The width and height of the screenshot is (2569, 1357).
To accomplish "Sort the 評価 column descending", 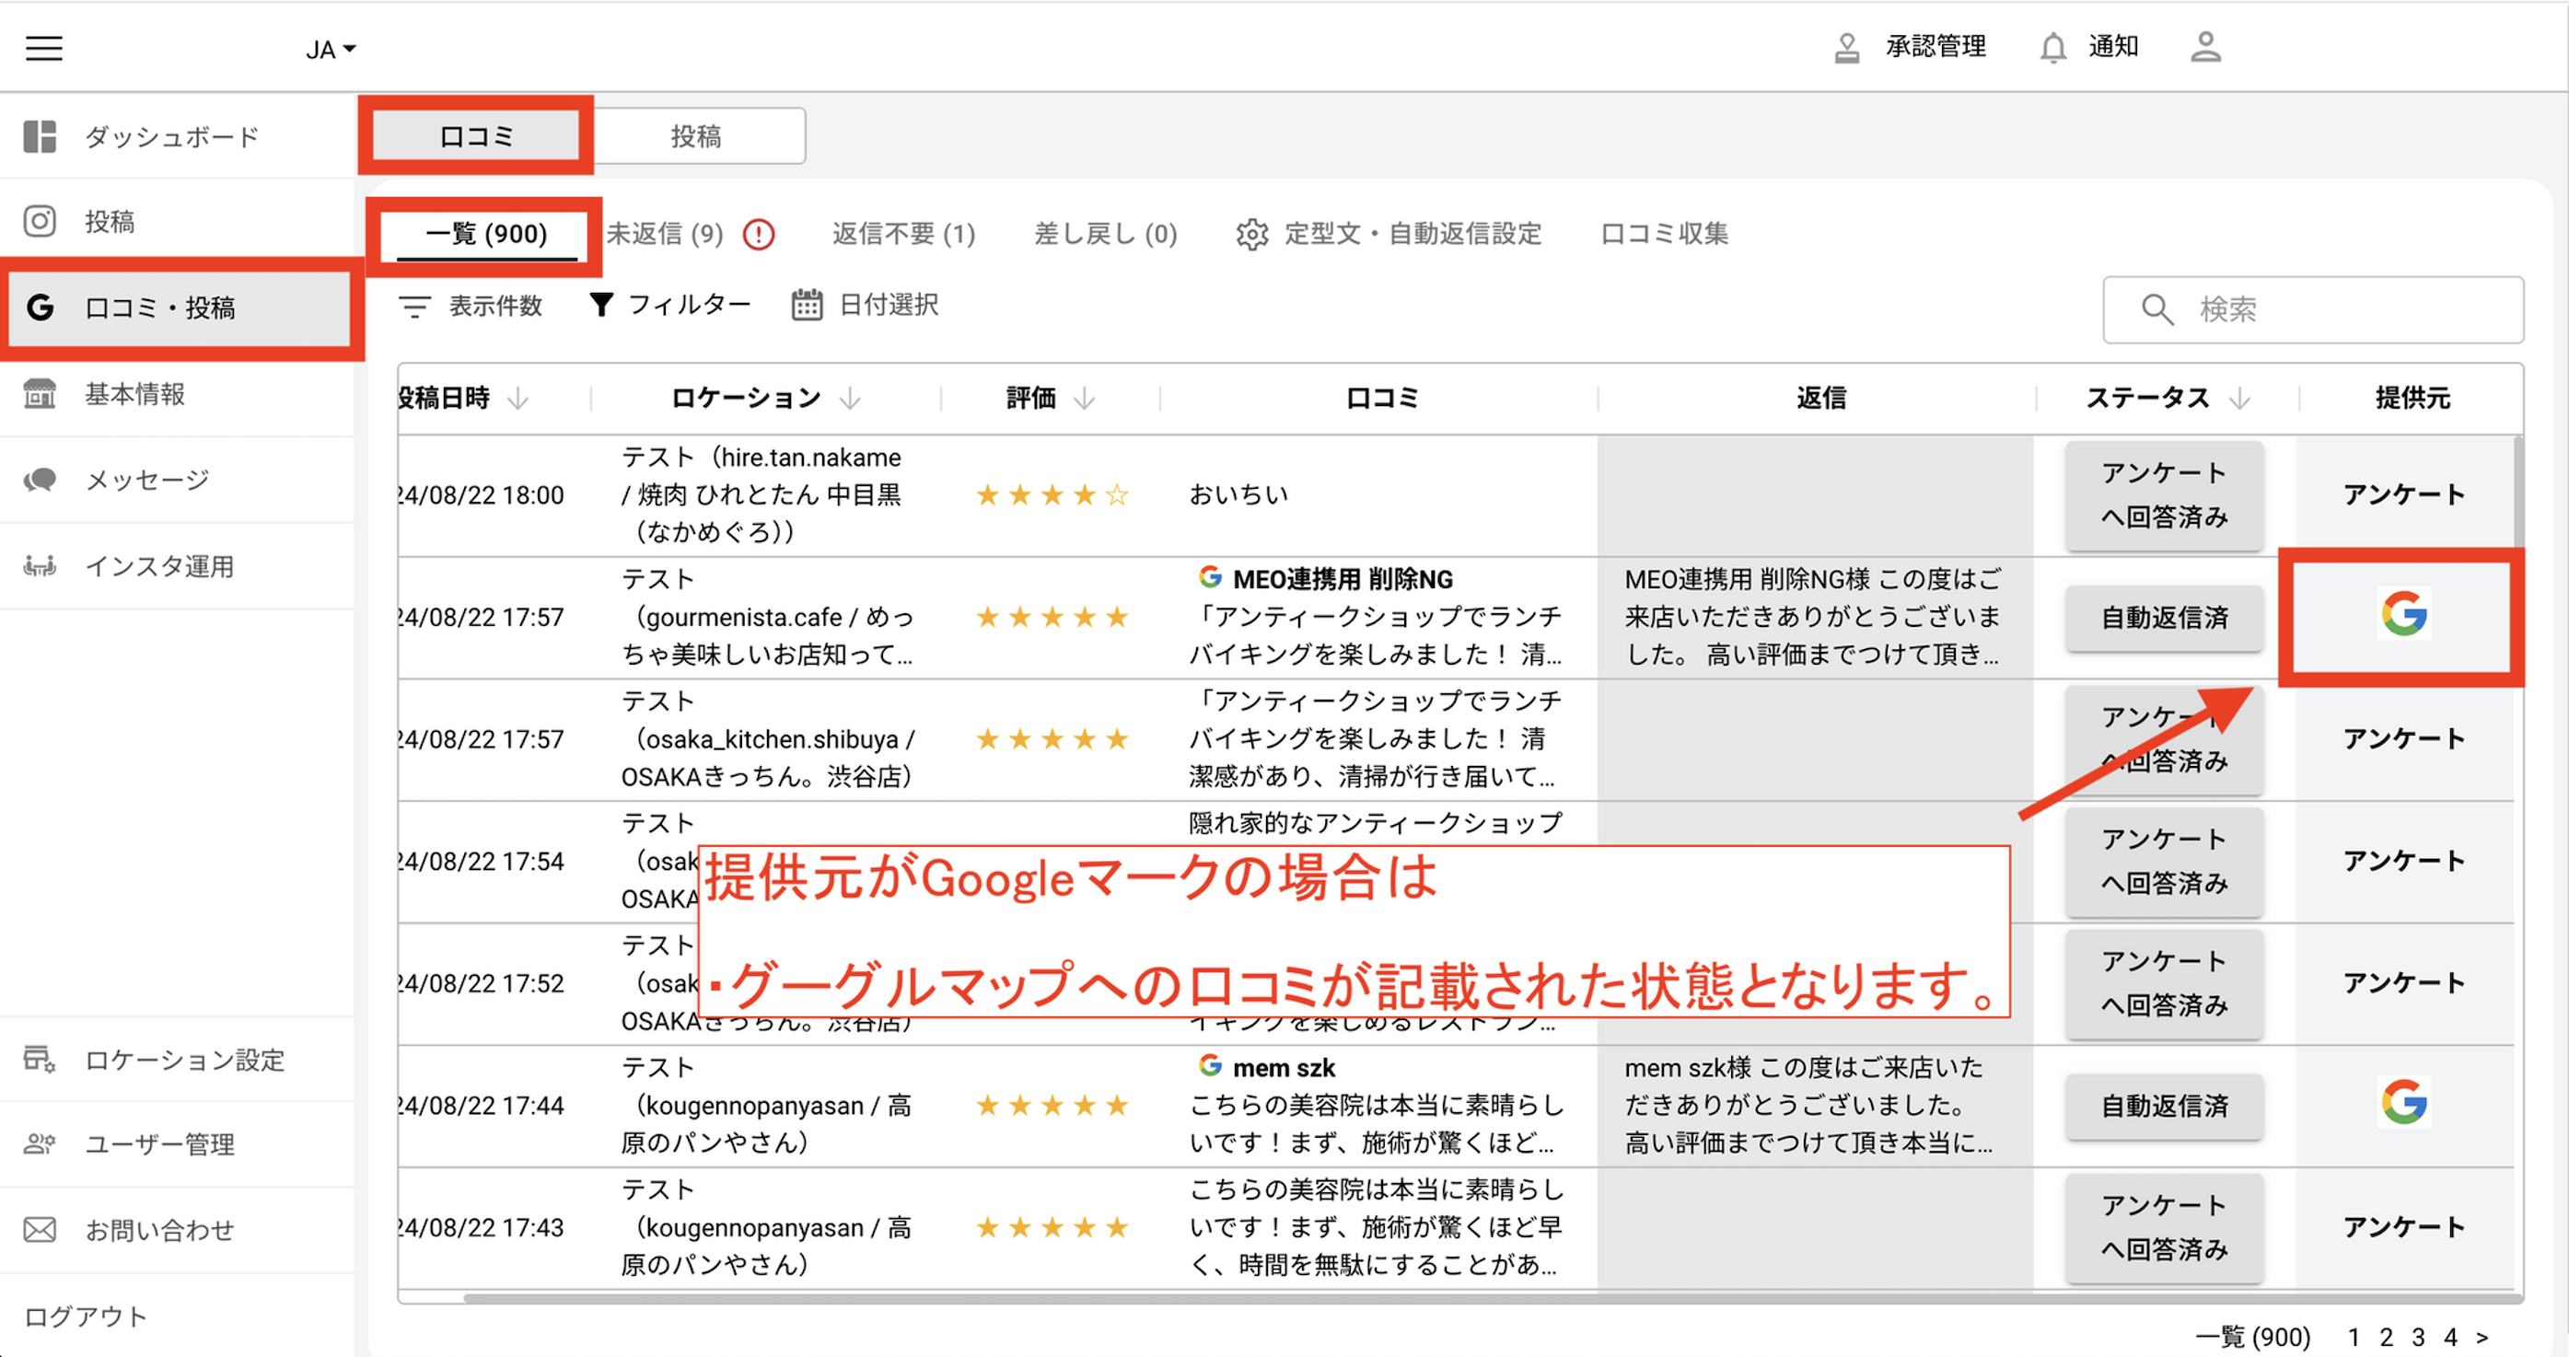I will coord(1084,398).
